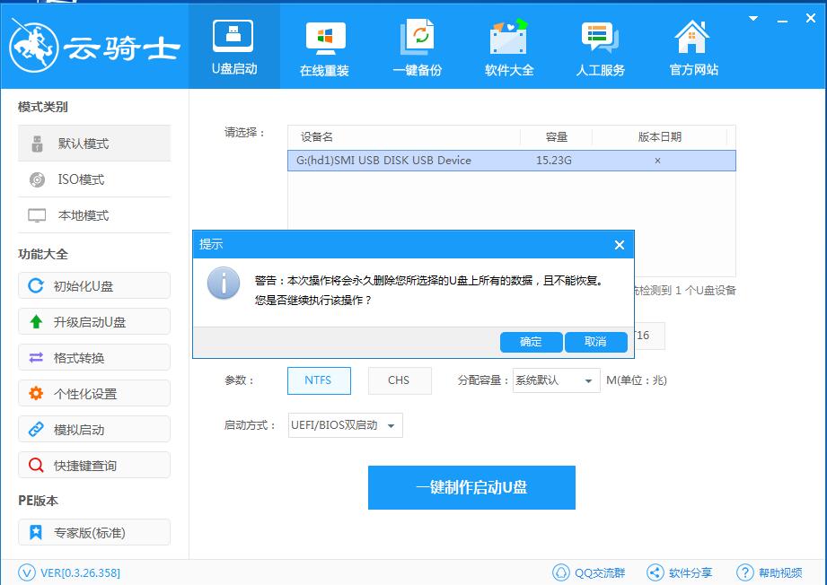Open the title bar dropdown arrow menu
Image resolution: width=827 pixels, height=585 pixels.
(753, 19)
